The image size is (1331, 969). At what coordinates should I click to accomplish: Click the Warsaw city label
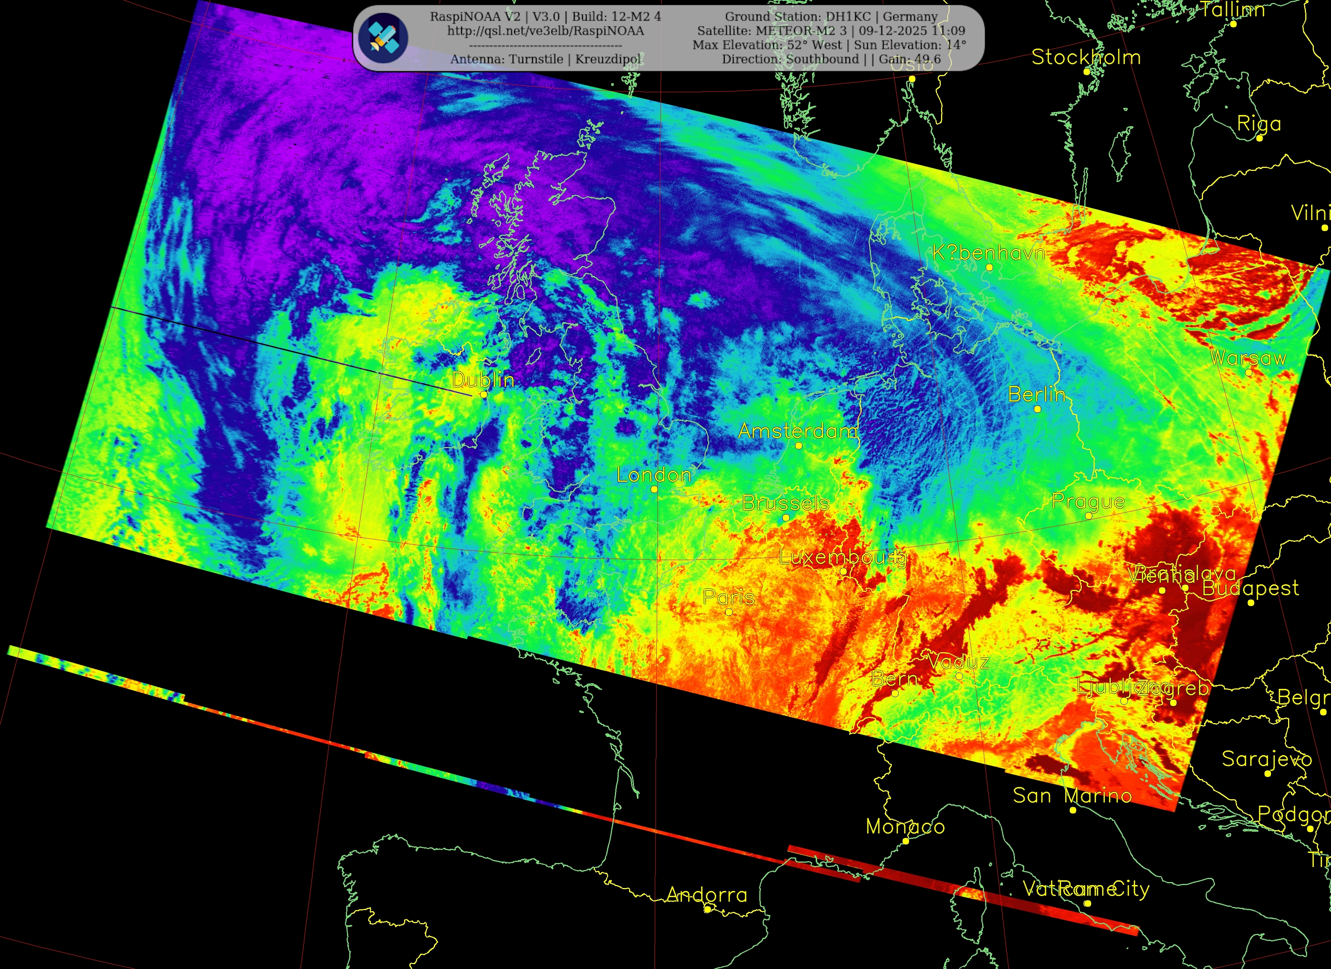1248,358
